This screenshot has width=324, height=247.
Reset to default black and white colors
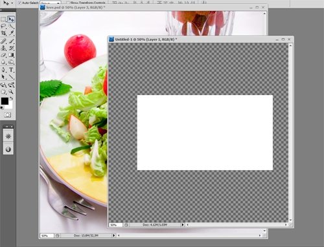(x=2, y=108)
